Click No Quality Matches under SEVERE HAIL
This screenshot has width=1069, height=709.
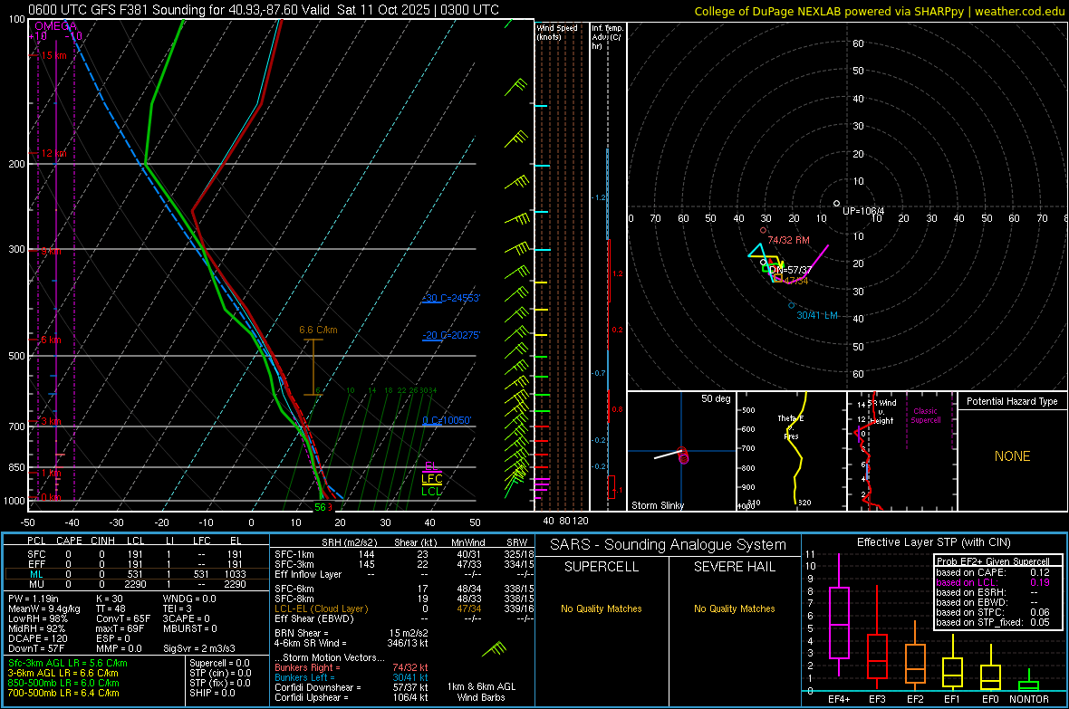734,608
